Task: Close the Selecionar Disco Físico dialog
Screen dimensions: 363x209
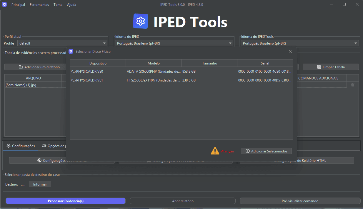Action: (290, 51)
